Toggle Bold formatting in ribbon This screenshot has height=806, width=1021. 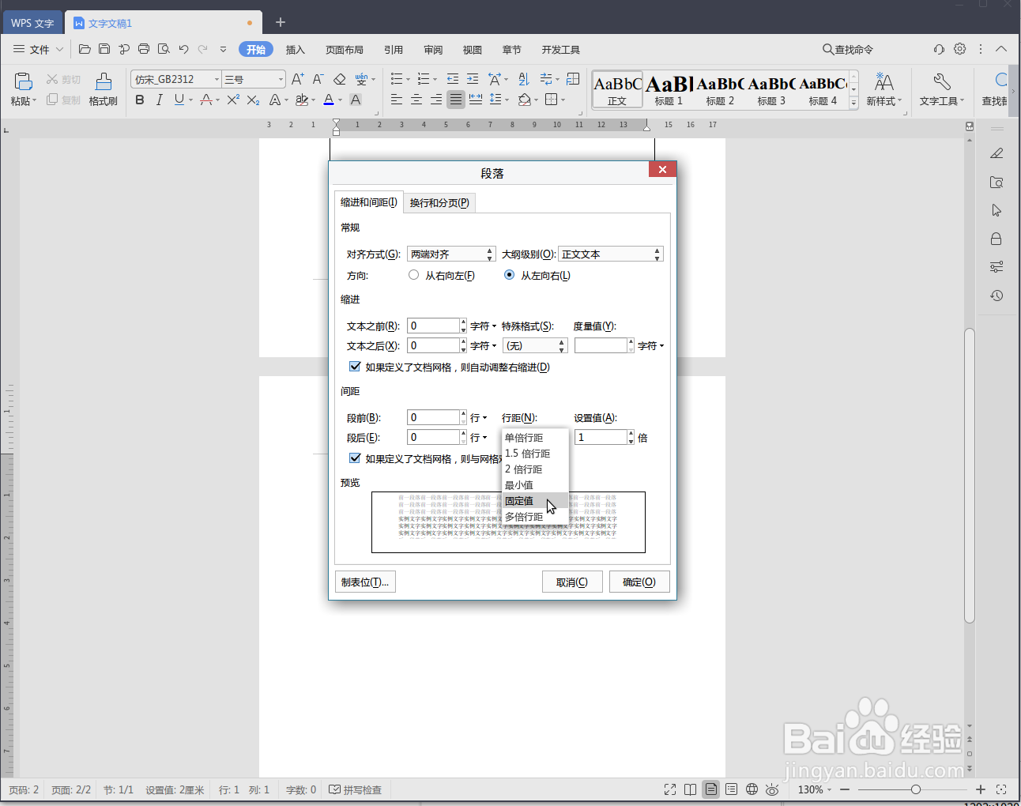tap(140, 100)
